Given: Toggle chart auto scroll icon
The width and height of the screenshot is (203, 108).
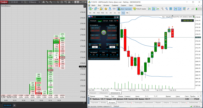Looking at the screenshot, I should [x=176, y=9].
